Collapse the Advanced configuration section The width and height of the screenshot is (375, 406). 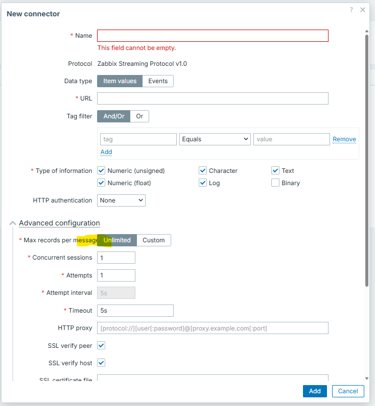pyautogui.click(x=12, y=223)
